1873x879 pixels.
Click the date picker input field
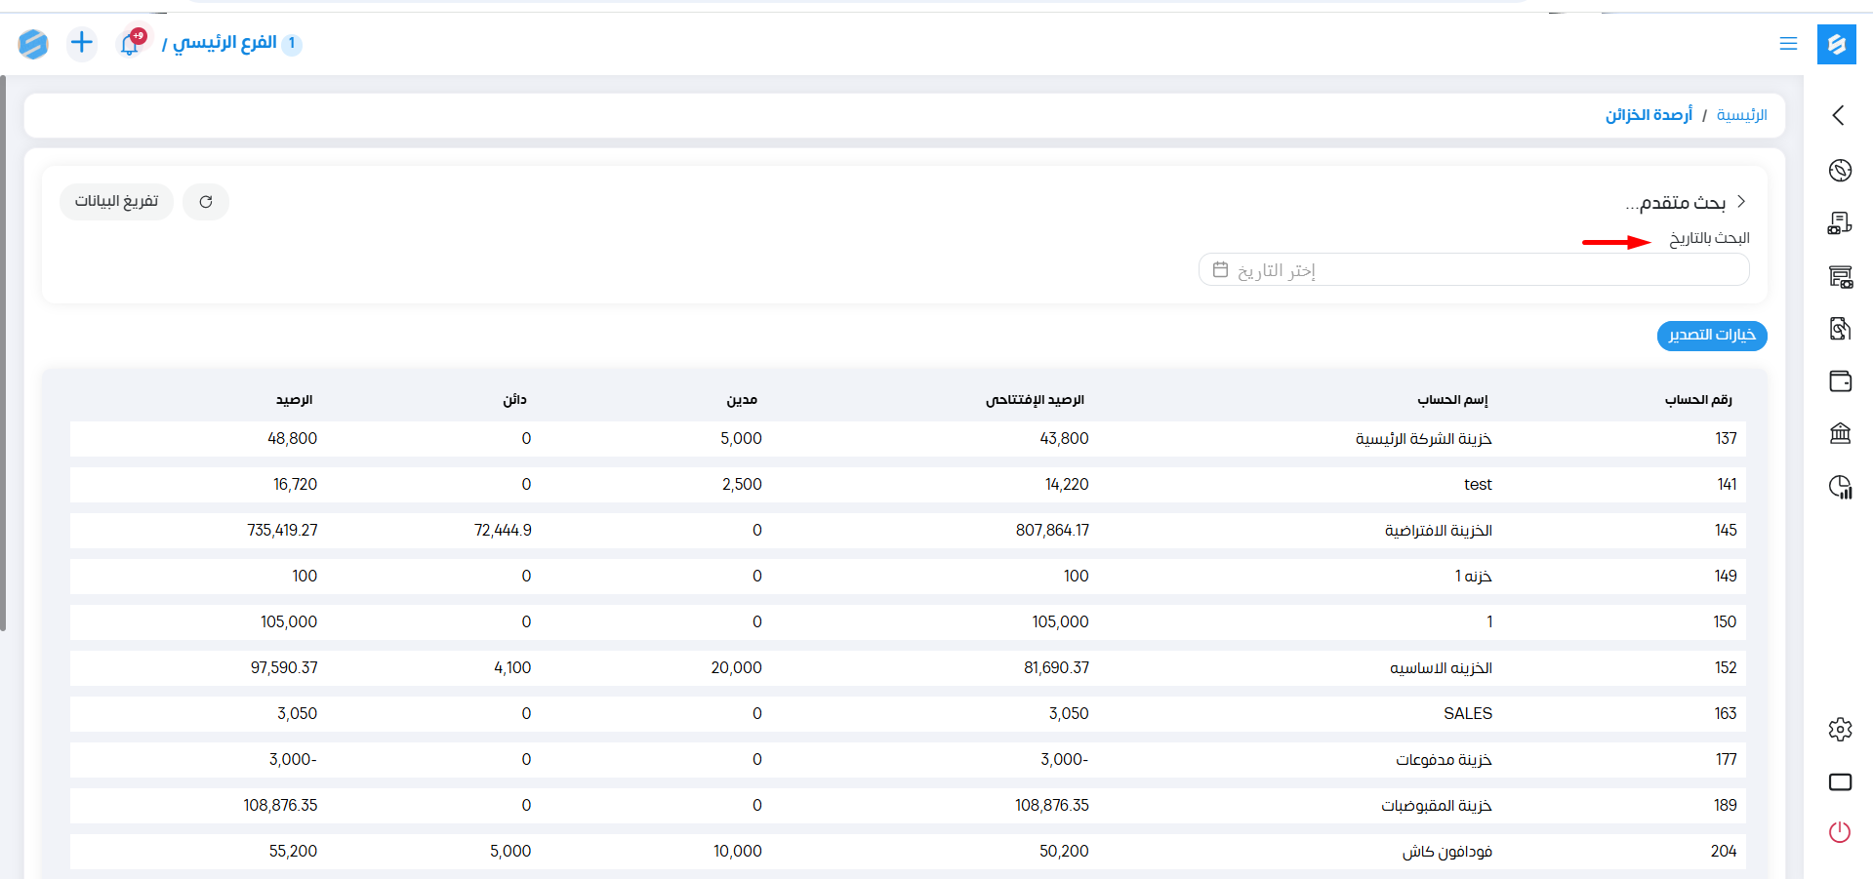(1473, 270)
